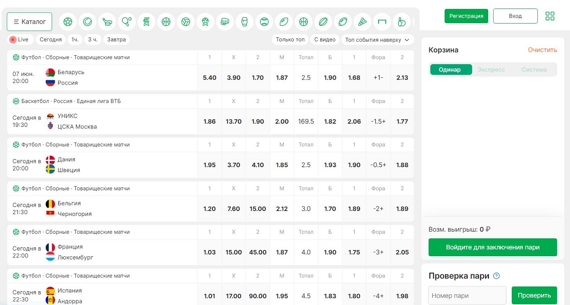The height and width of the screenshot is (305, 570).
Task: Pick odds 1.01 for Испания win
Action: click(x=210, y=296)
